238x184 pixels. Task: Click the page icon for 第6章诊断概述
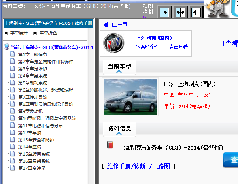tap(12, 90)
